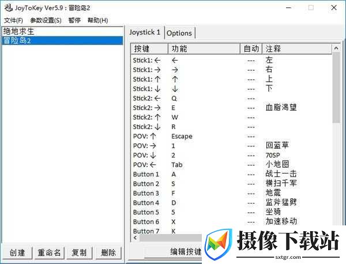Click the 创建 button

coord(17,252)
